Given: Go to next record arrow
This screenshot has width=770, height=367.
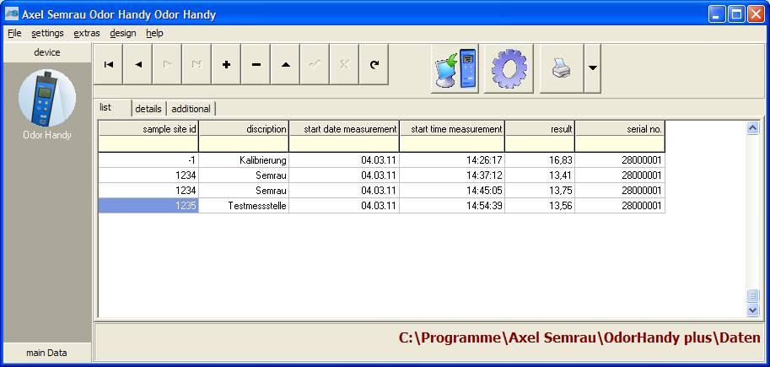Looking at the screenshot, I should point(168,64).
